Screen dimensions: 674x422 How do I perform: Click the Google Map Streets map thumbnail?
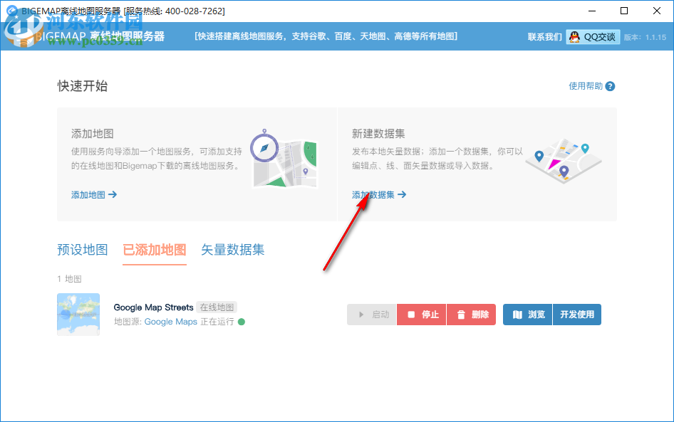click(78, 314)
